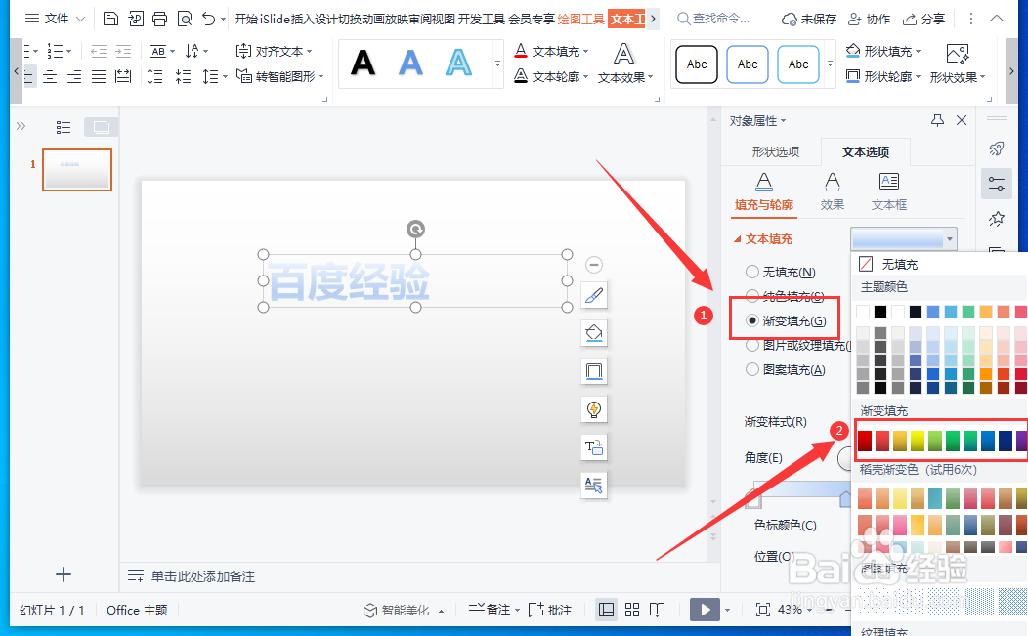Open 文本填充 ribbon dropdown
The height and width of the screenshot is (636, 1028).
tap(585, 51)
